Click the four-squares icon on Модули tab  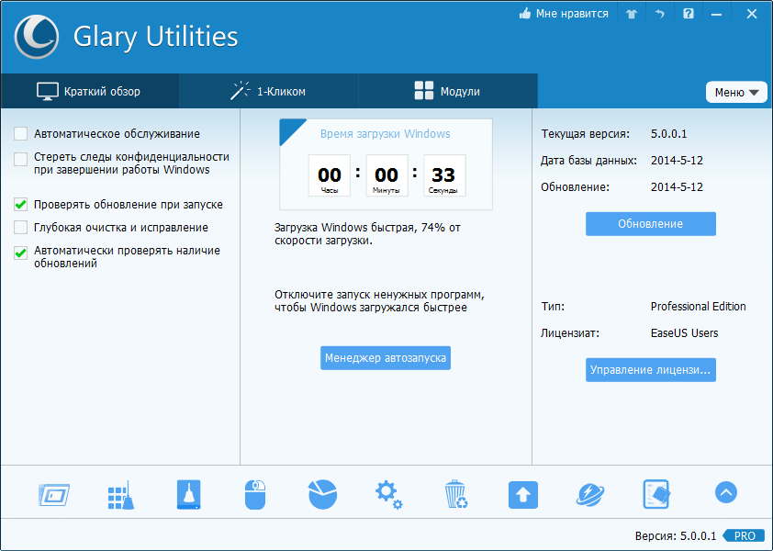pos(424,91)
